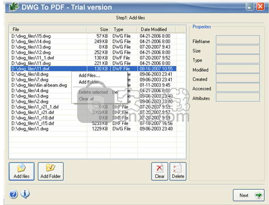269x205 pixels.
Task: Select row D:\dwg_files\11_1.dwf
Action: (x=94, y=58)
